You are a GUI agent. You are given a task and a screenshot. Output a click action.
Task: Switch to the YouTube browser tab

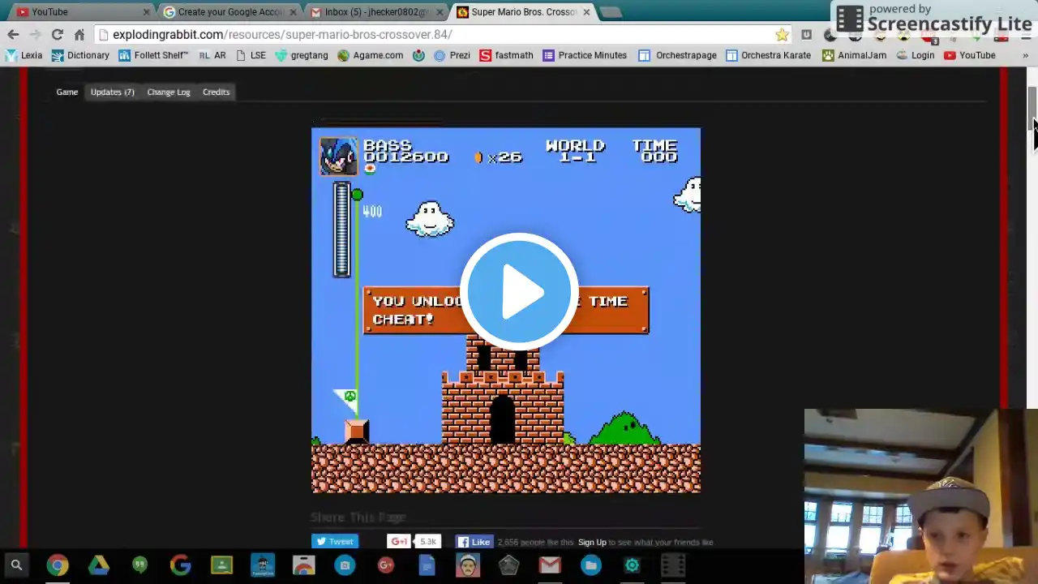[81, 12]
